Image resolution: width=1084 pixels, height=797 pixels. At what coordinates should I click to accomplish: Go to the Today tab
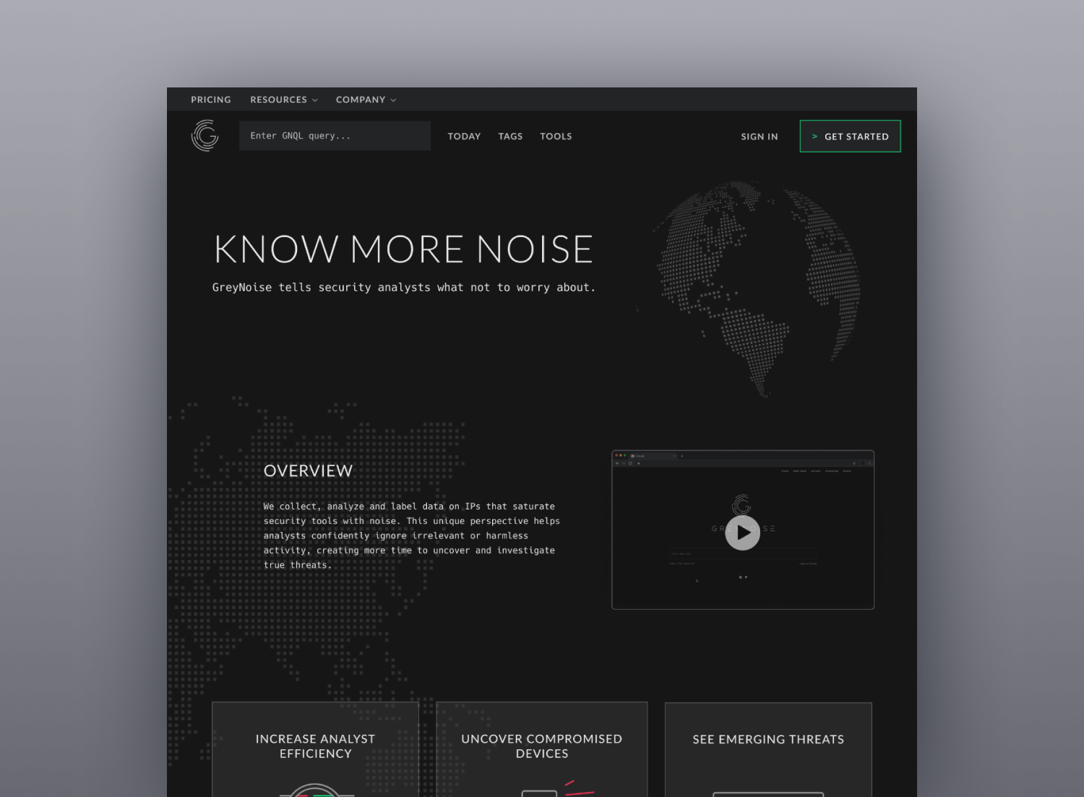click(464, 136)
